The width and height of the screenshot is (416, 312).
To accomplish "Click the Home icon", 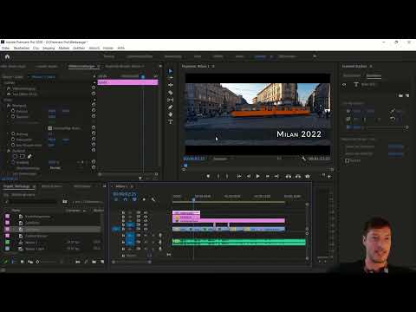I will coord(7,56).
